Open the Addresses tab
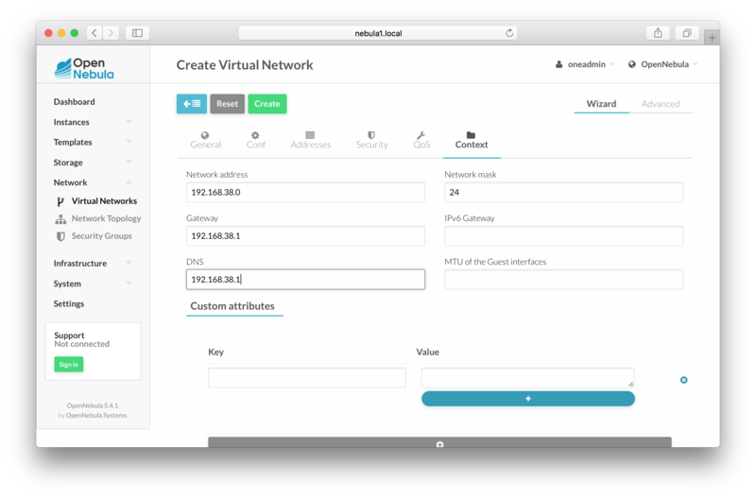This screenshot has width=756, height=499. (310, 140)
